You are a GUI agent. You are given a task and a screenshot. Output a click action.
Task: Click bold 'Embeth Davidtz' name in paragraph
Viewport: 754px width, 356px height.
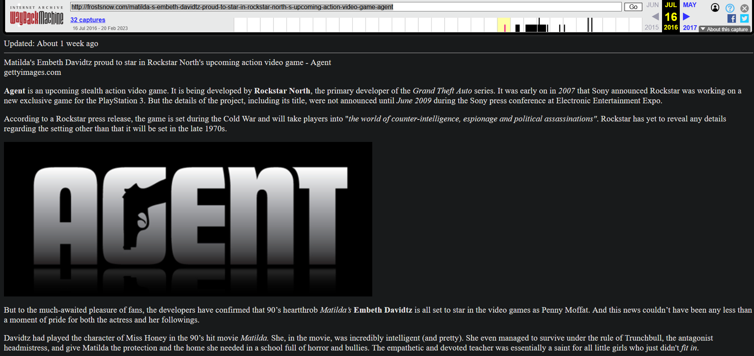tap(383, 310)
